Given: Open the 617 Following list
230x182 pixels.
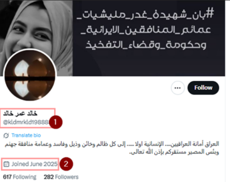Looking at the screenshot, I should (20, 177).
